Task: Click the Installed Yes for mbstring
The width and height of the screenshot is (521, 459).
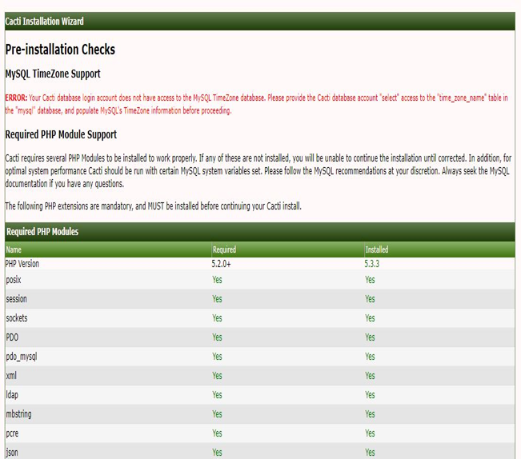Action: (x=371, y=414)
